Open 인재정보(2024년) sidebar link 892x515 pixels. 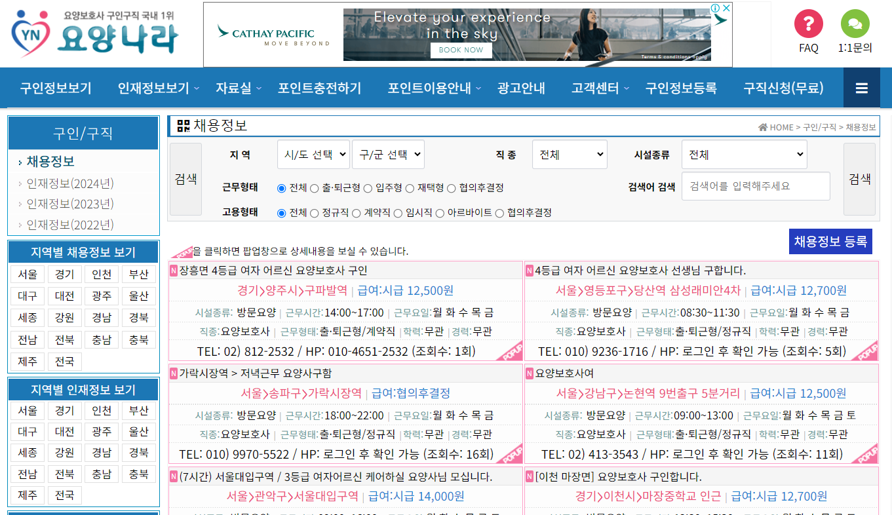[x=70, y=183]
